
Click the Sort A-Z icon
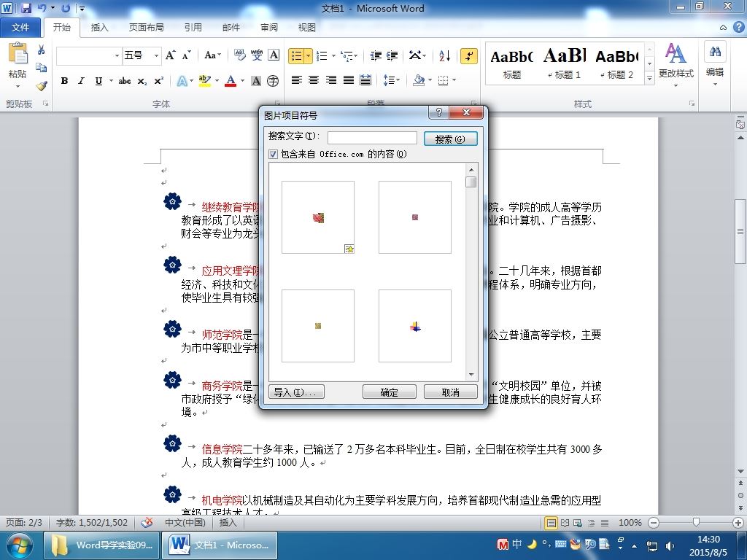point(444,55)
